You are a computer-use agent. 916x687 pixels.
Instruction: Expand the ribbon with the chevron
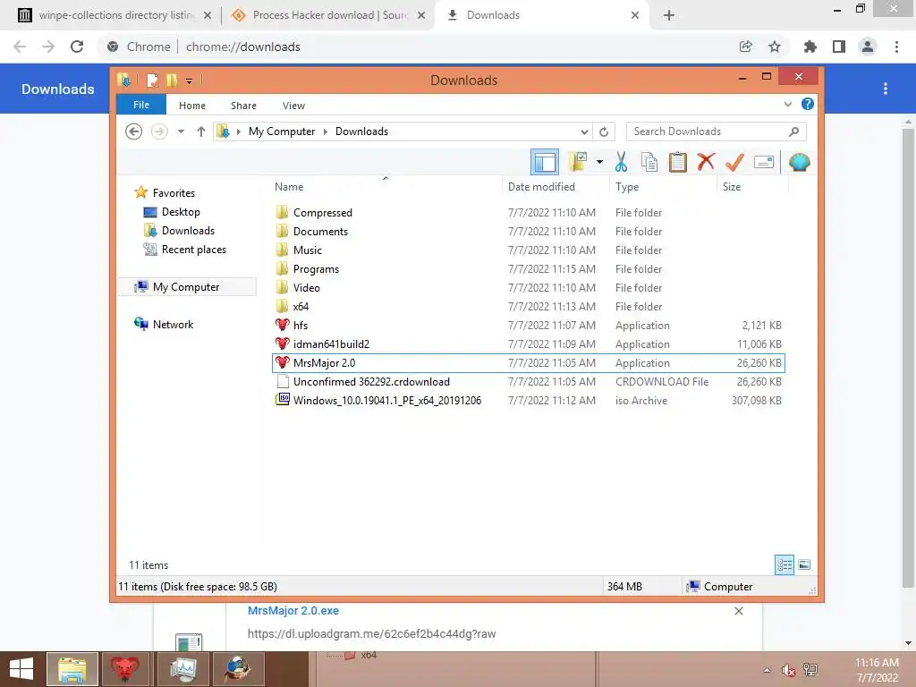[x=787, y=105]
